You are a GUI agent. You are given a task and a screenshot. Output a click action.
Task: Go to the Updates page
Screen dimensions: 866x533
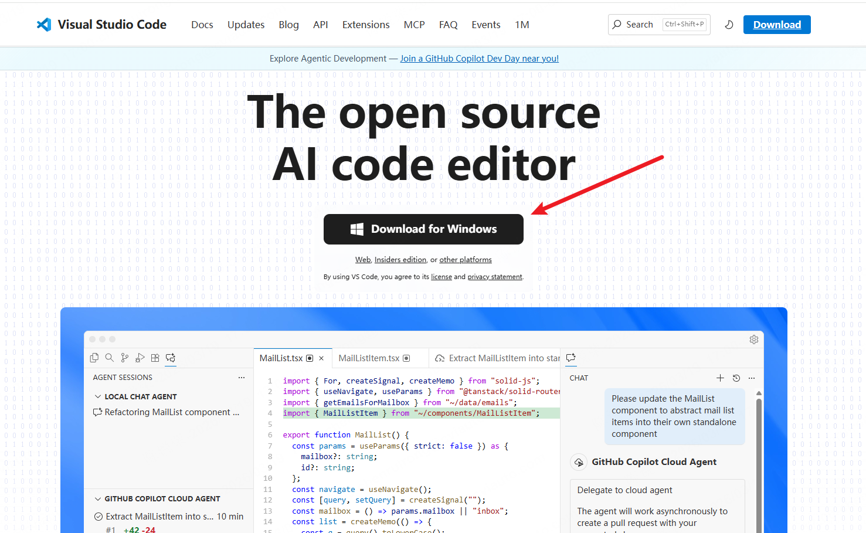coord(246,25)
